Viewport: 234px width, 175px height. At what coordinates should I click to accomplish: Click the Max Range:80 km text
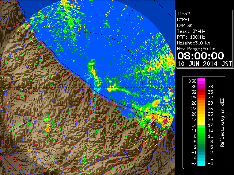tap(196, 49)
